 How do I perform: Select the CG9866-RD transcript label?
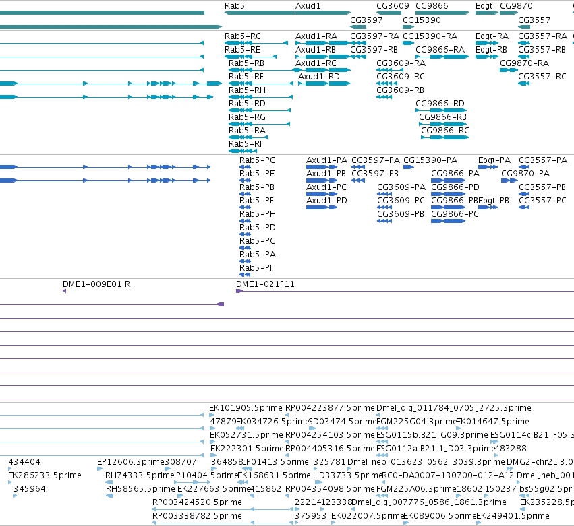click(440, 104)
